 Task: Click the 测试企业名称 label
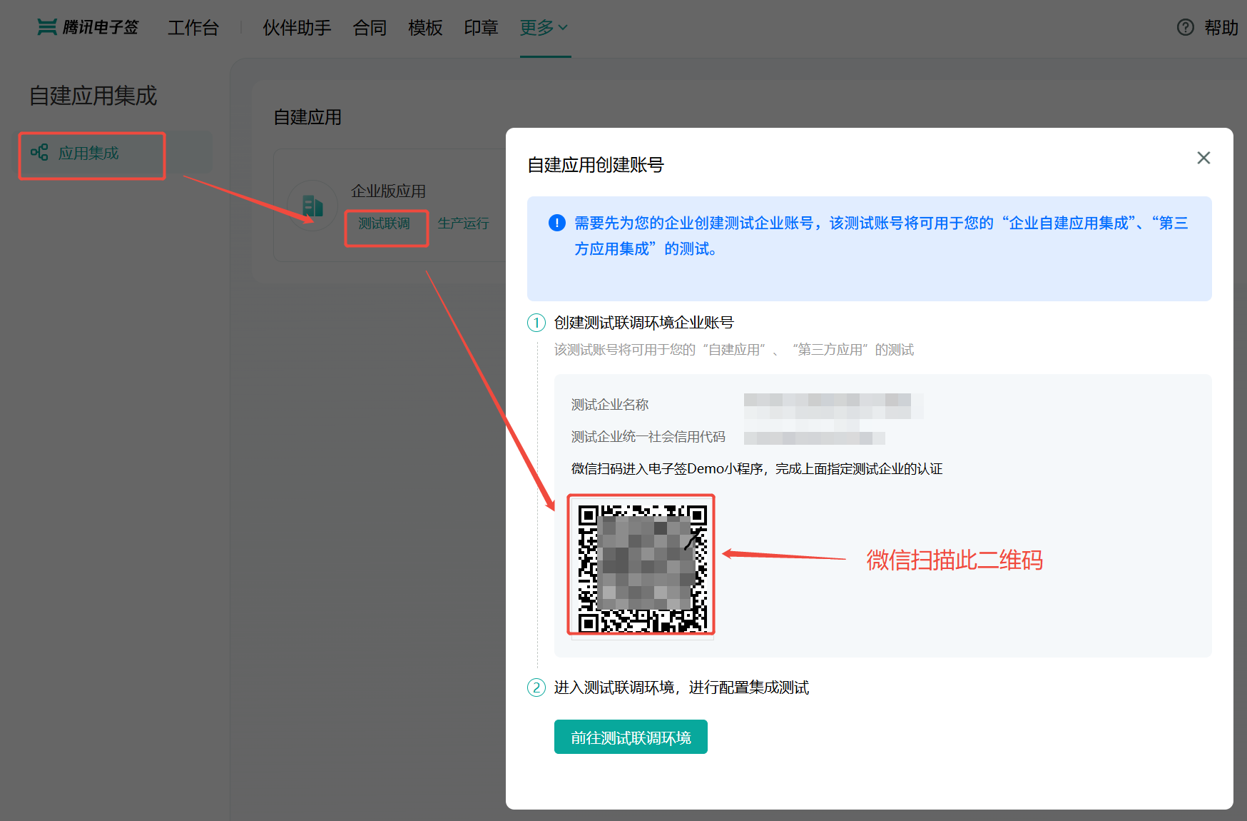[610, 405]
